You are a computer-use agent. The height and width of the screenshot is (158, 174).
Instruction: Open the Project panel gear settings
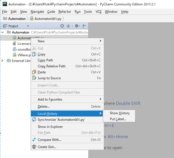[77, 26]
